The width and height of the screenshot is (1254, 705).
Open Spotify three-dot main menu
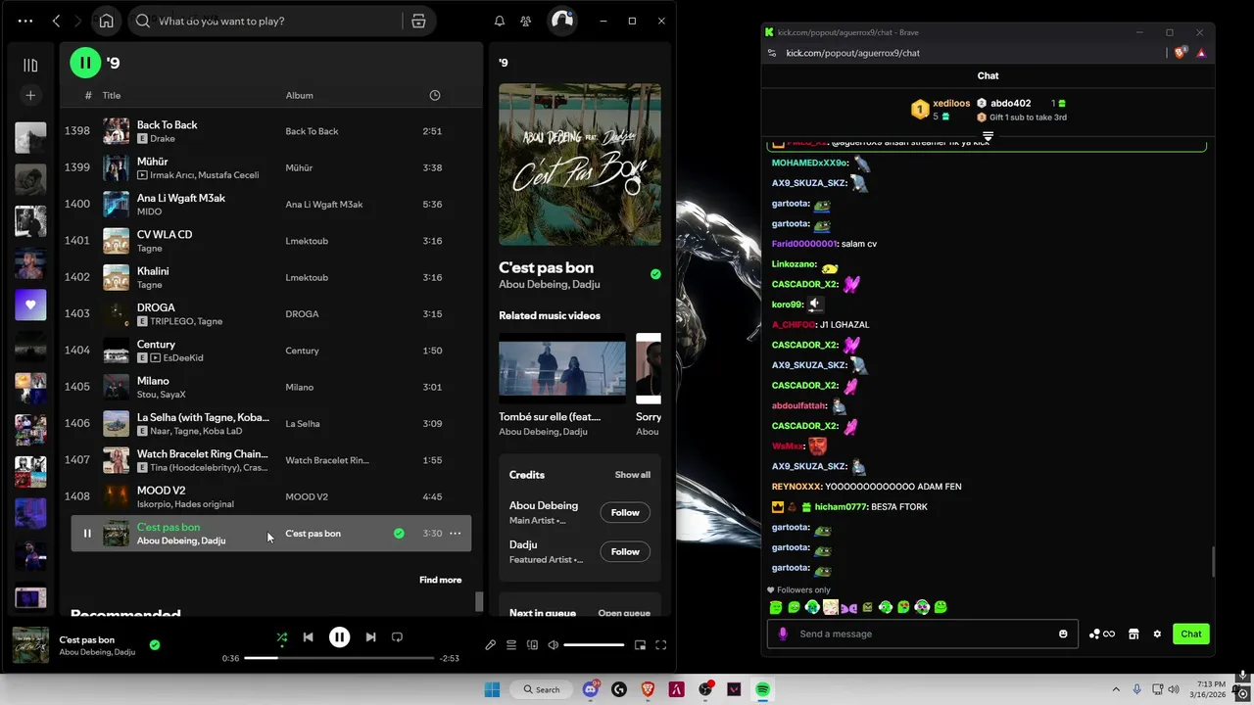coord(25,21)
